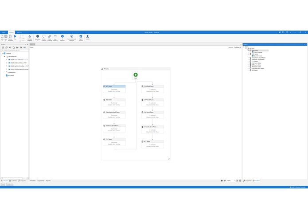This screenshot has height=219, width=308.
Task: Expand Raiffeisen Bank Rates in Outline
Action: 248,59
